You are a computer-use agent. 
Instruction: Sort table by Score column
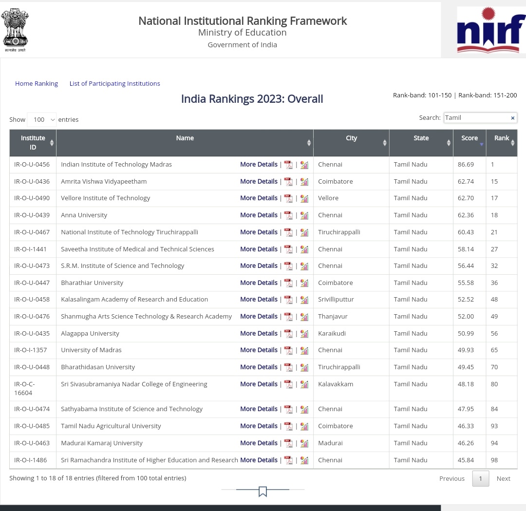click(470, 143)
